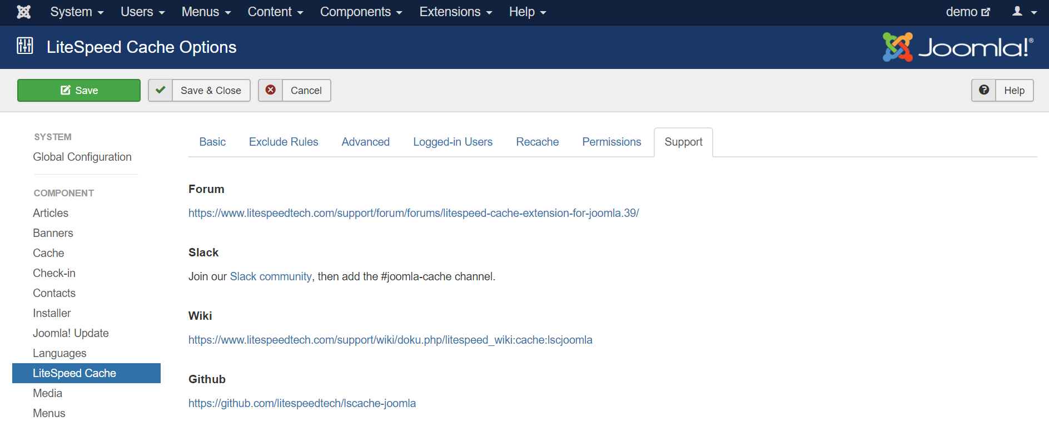Image resolution: width=1049 pixels, height=421 pixels.
Task: Select Check-in in the sidebar
Action: tap(54, 273)
